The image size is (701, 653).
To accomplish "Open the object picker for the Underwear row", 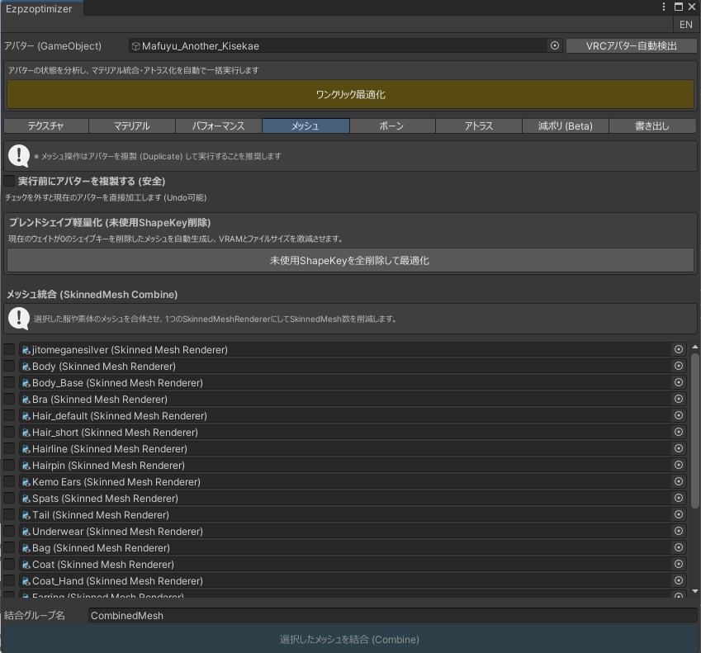I will (679, 531).
